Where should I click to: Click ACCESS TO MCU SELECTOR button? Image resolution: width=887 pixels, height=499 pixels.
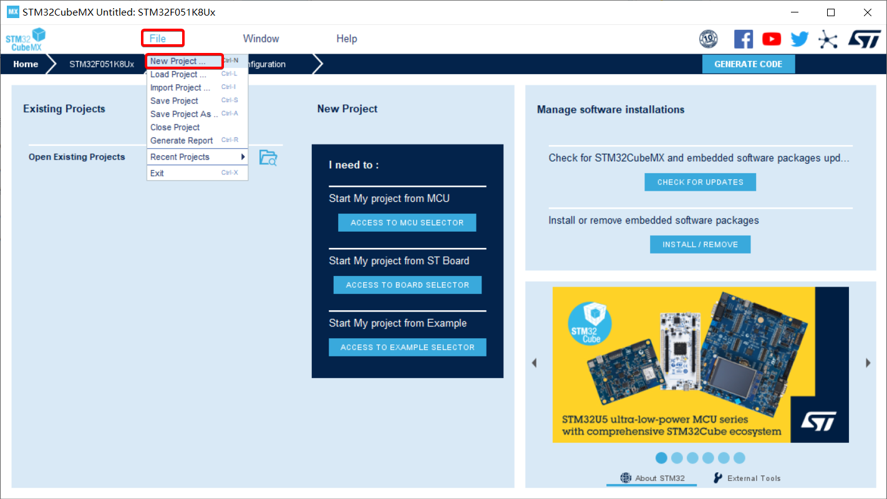pos(407,222)
